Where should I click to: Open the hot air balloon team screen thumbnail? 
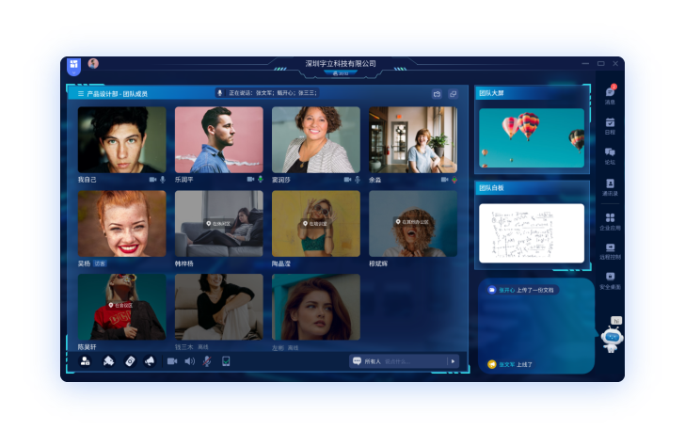(x=532, y=137)
